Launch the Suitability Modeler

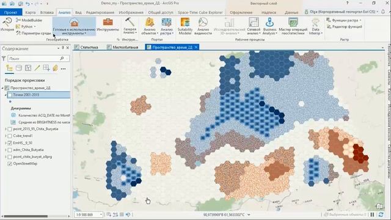[185, 26]
